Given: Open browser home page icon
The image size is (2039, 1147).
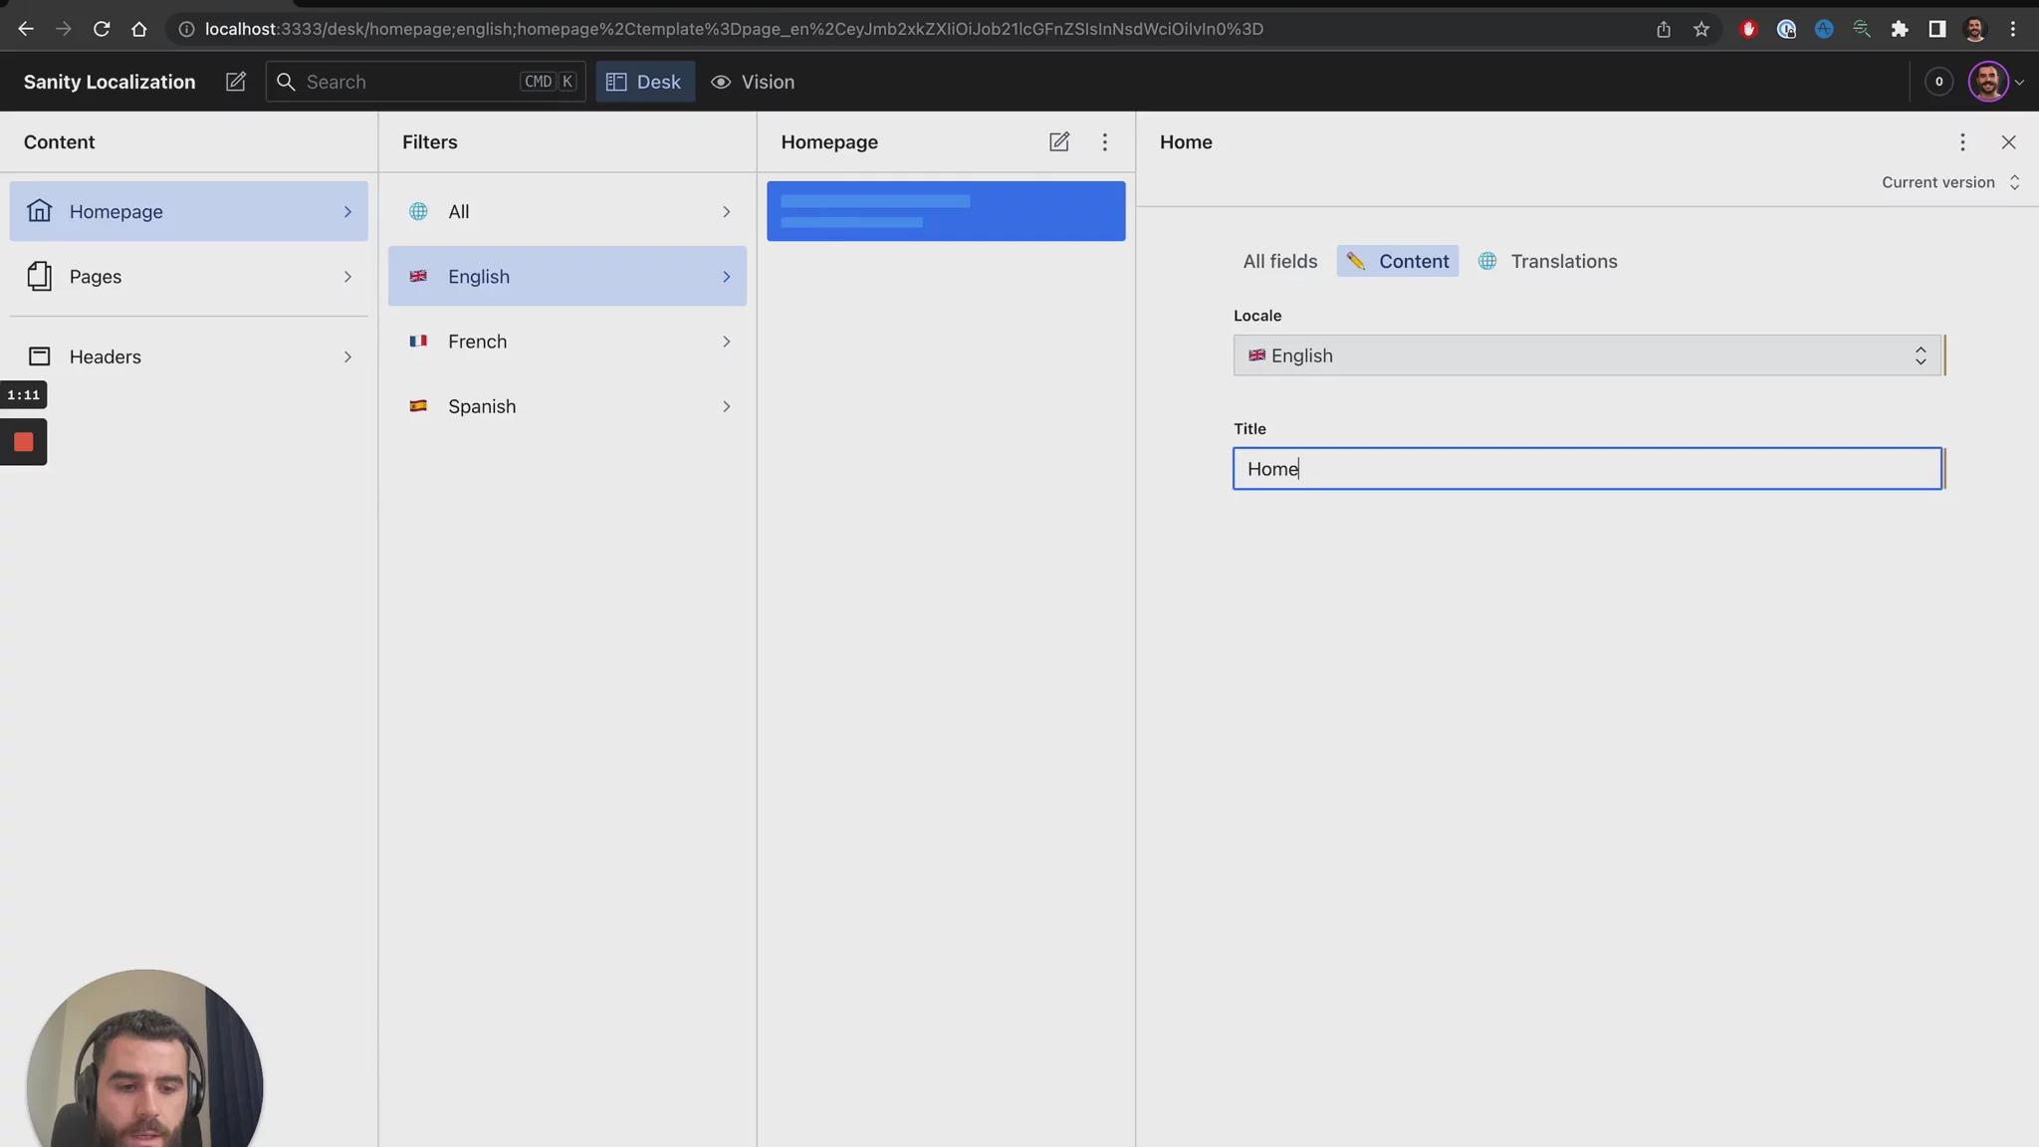Looking at the screenshot, I should tap(139, 29).
